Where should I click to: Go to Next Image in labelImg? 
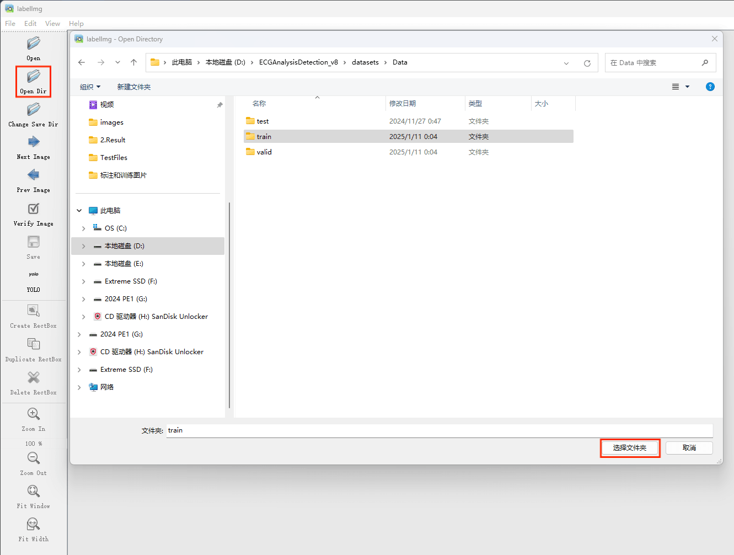pyautogui.click(x=34, y=142)
